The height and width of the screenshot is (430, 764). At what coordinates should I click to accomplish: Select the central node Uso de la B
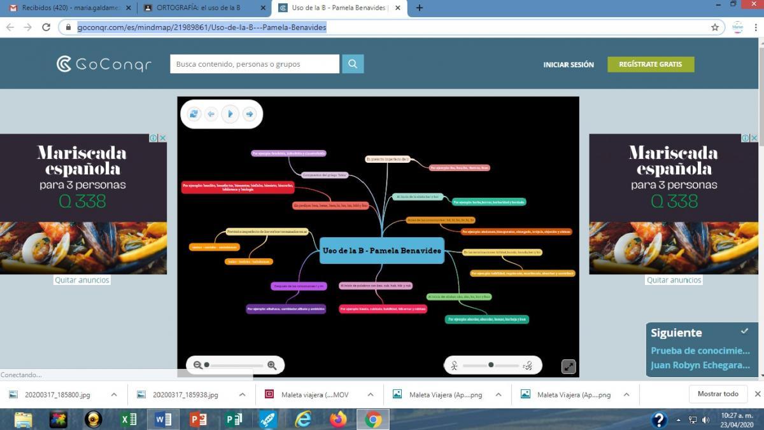[381, 251]
